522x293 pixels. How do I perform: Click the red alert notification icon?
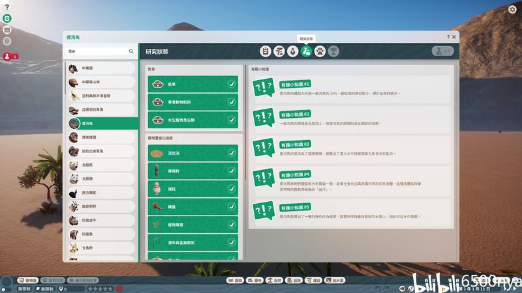point(7,57)
